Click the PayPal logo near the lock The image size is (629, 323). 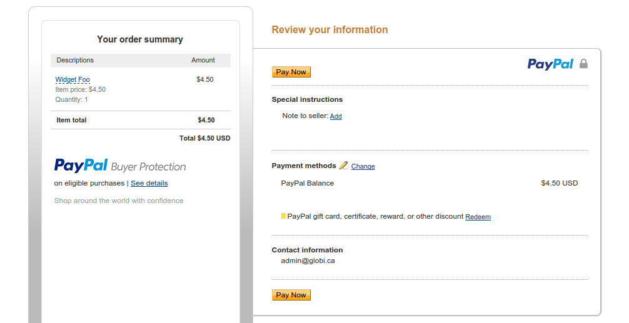point(550,64)
